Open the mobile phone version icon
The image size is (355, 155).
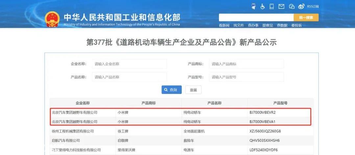tap(272, 6)
